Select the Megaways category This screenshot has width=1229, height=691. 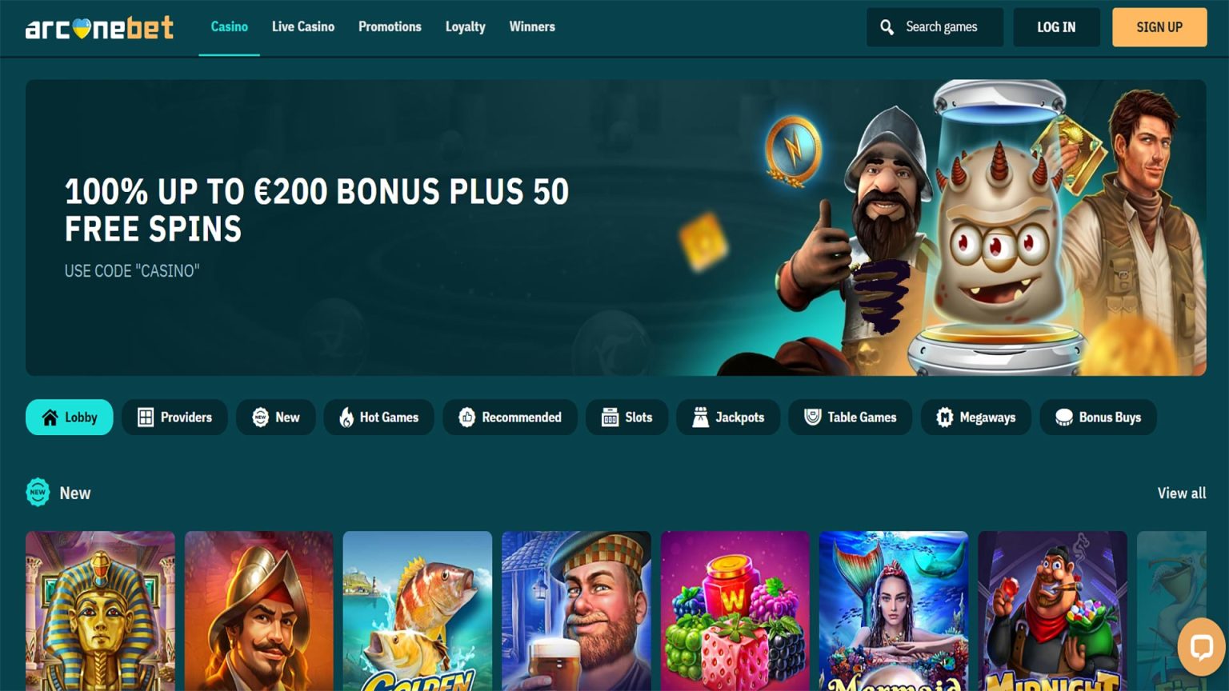coord(976,417)
